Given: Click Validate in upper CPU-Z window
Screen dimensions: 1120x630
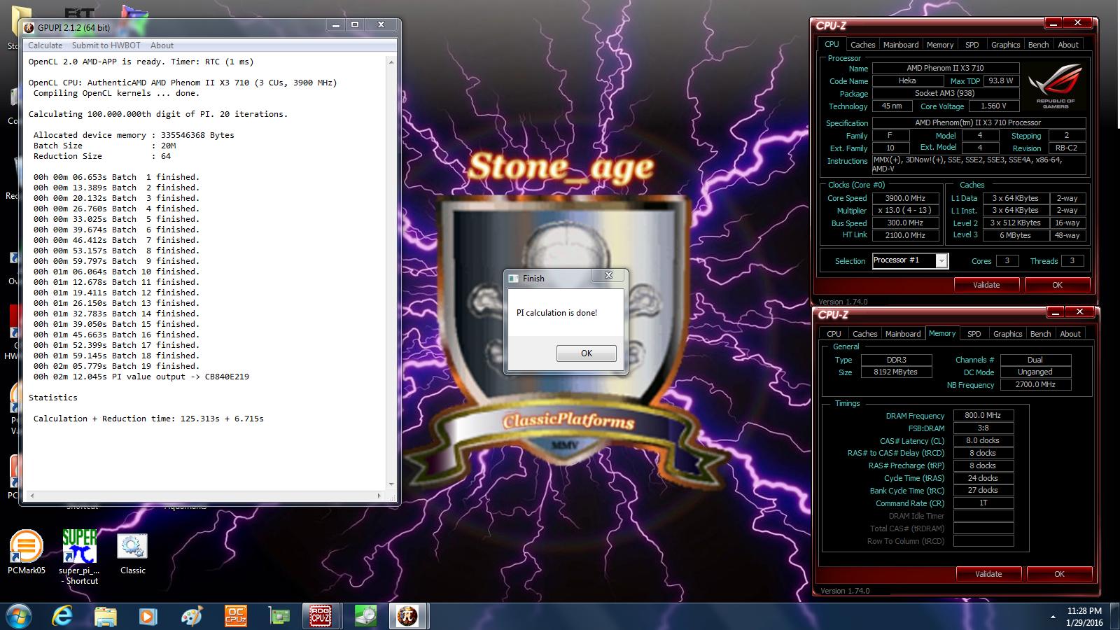Looking at the screenshot, I should [x=986, y=285].
